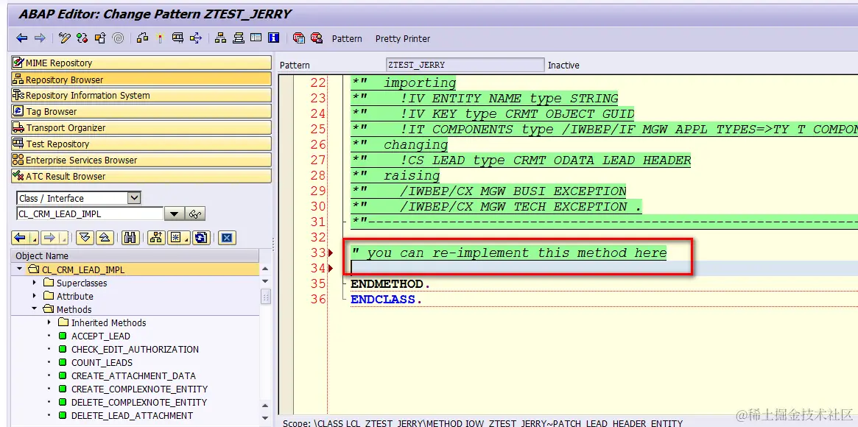Find in the object list with the binoculars
The image size is (858, 427).
click(130, 238)
